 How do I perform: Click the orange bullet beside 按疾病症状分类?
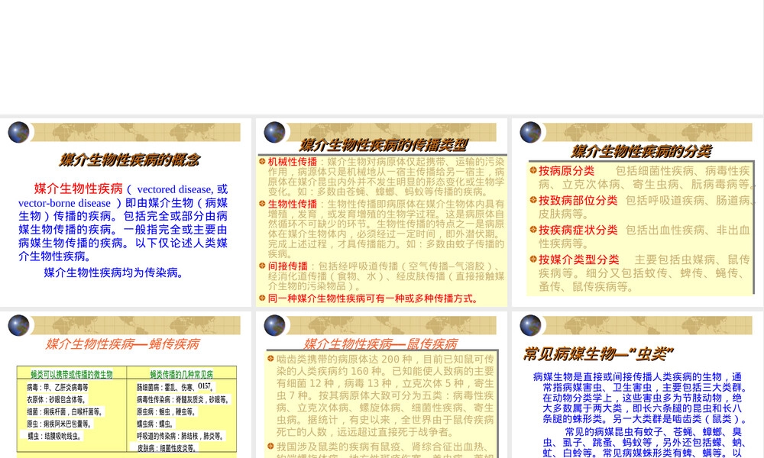(533, 229)
